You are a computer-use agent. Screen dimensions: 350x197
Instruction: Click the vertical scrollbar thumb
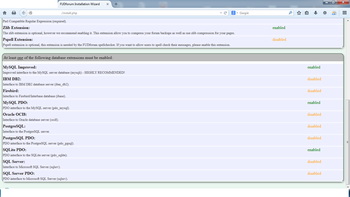coord(348,142)
